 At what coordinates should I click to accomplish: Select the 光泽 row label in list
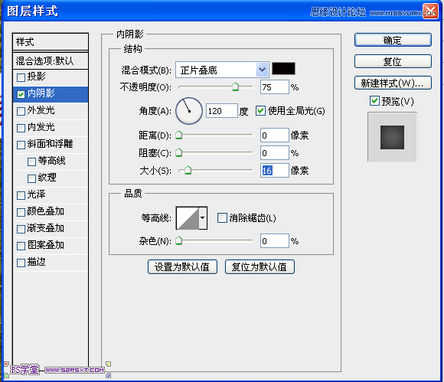click(36, 194)
